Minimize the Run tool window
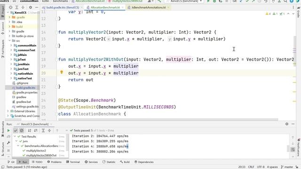Viewport: 301px width, 169px height. 293,124
